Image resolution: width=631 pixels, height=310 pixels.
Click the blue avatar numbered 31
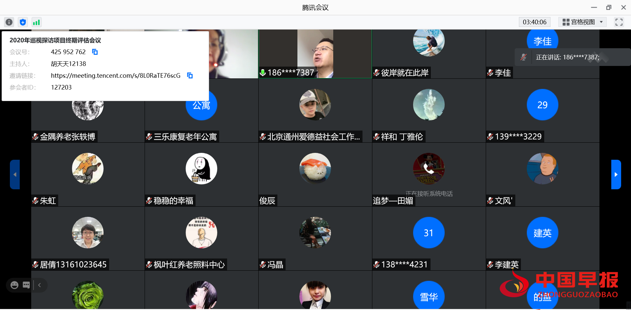pos(429,233)
